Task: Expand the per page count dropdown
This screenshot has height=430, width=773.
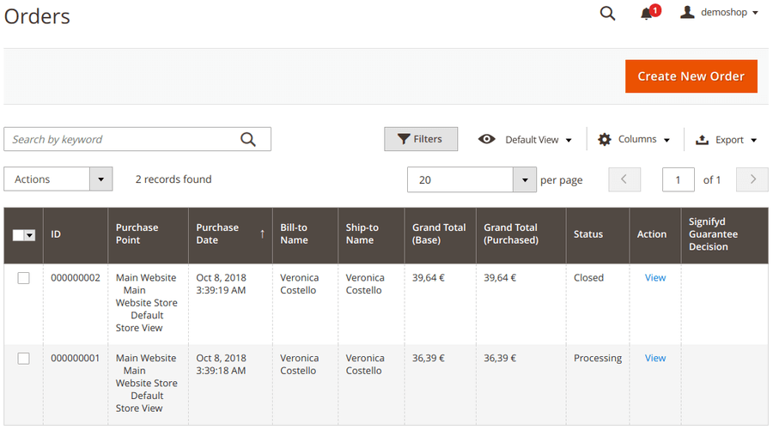Action: coord(524,179)
